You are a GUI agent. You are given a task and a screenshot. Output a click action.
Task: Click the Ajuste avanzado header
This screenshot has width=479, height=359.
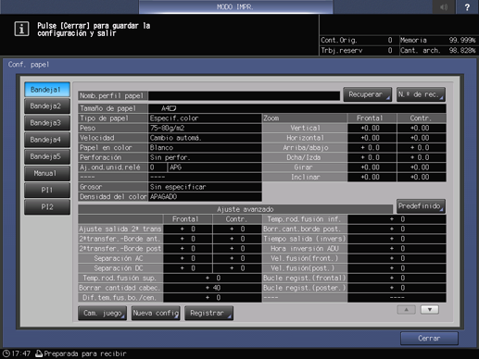coord(235,209)
